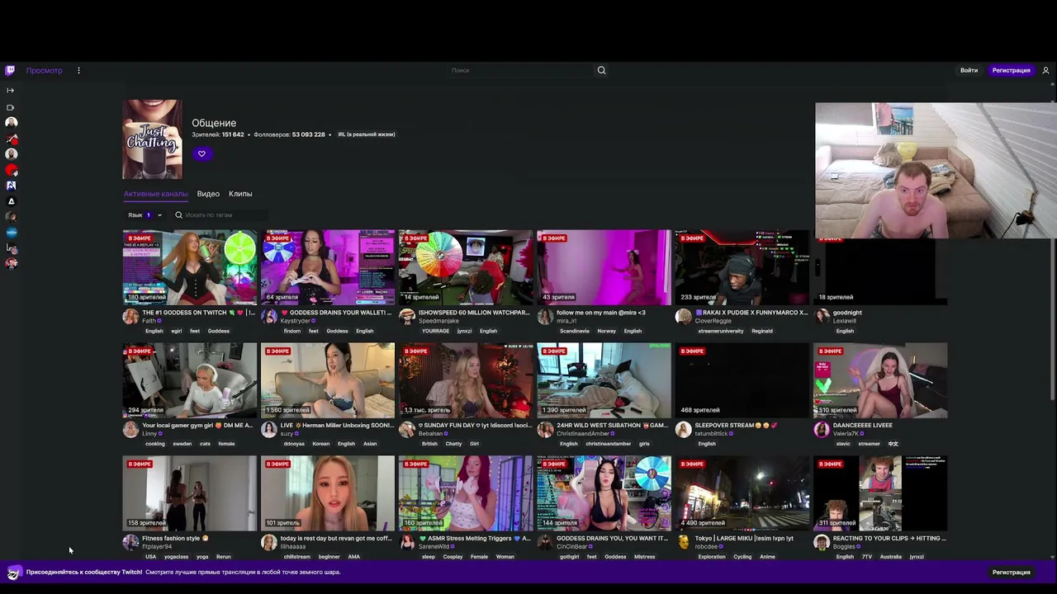The height and width of the screenshot is (594, 1057).
Task: Open the IRL (в реальной жизни) tag
Action: click(x=367, y=134)
